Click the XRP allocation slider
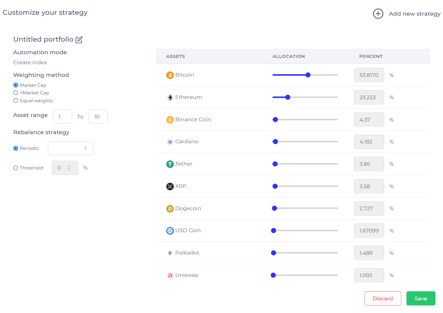 [x=305, y=186]
